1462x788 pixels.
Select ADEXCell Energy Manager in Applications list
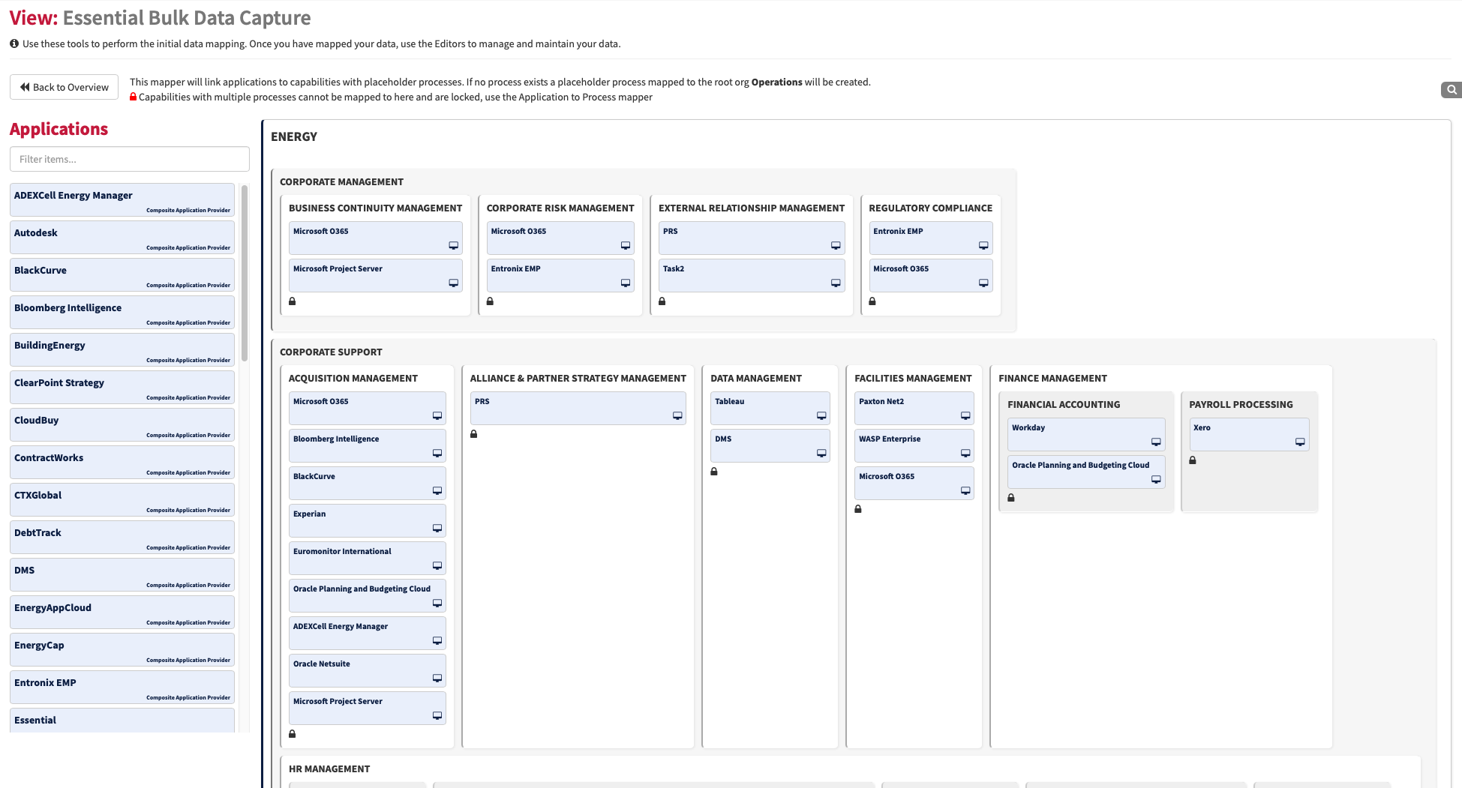coord(122,200)
